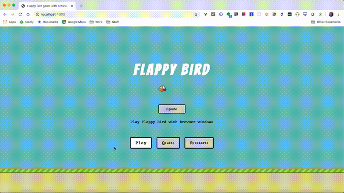Click the red square extension icon

coord(244,14)
